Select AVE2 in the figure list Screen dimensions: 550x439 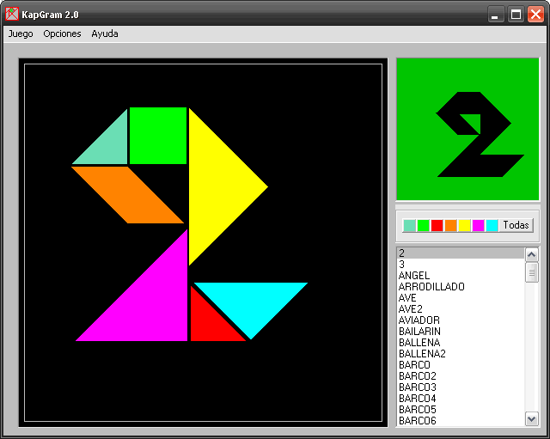pos(461,309)
